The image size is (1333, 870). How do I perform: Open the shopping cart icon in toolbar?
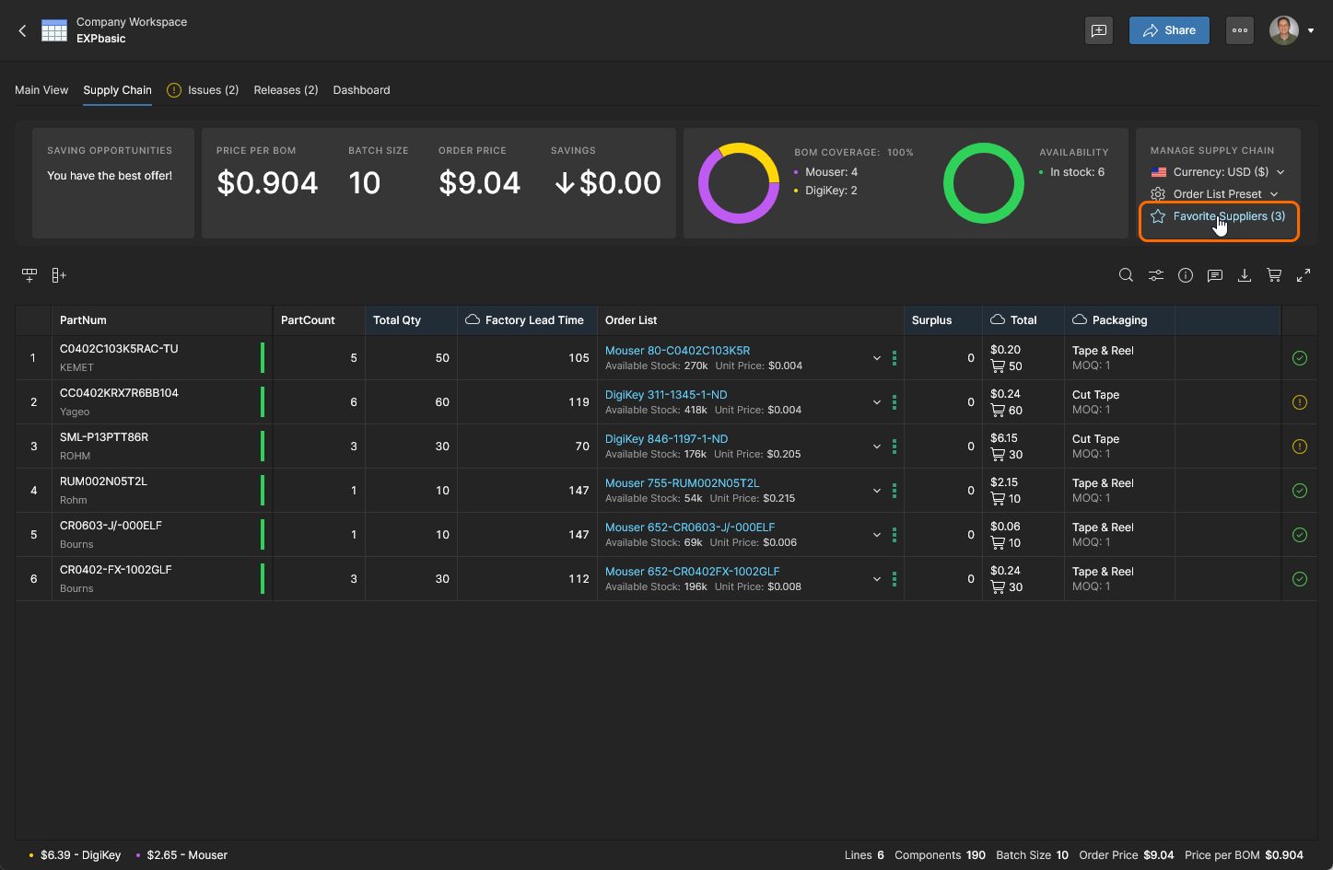click(x=1274, y=275)
